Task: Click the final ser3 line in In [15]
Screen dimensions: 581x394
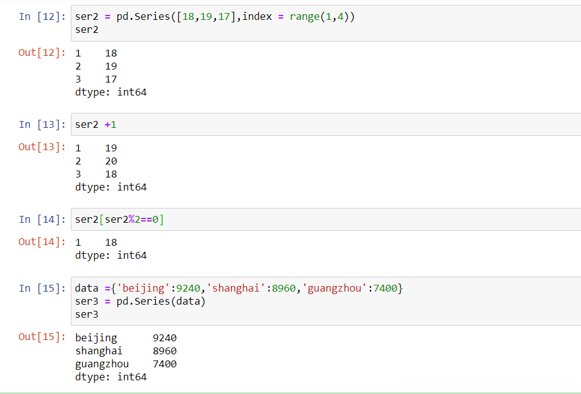Action: (87, 315)
